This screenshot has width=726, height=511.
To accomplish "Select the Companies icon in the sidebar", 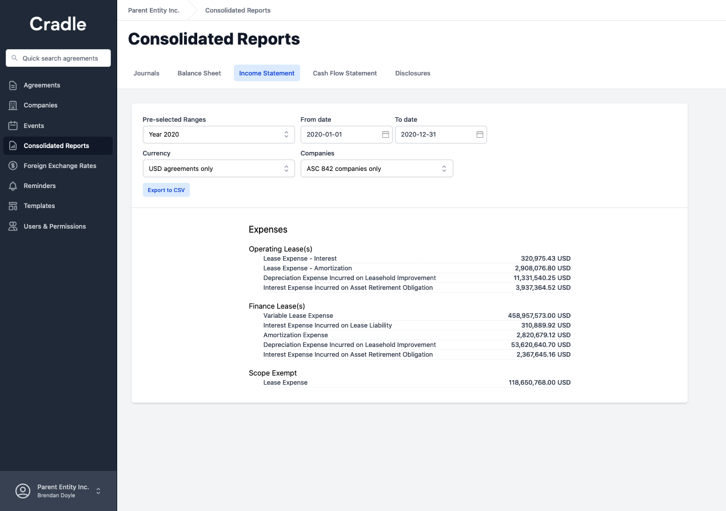I will pyautogui.click(x=13, y=105).
